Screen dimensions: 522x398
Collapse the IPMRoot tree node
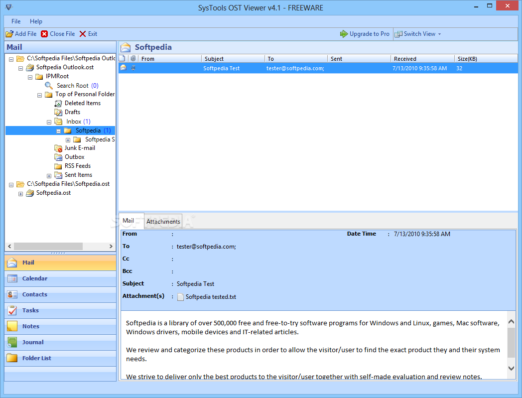tap(30, 77)
